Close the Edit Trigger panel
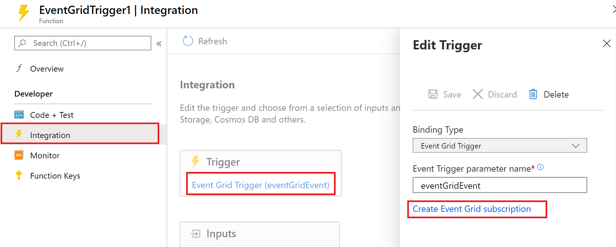This screenshot has height=247, width=616. pyautogui.click(x=606, y=44)
